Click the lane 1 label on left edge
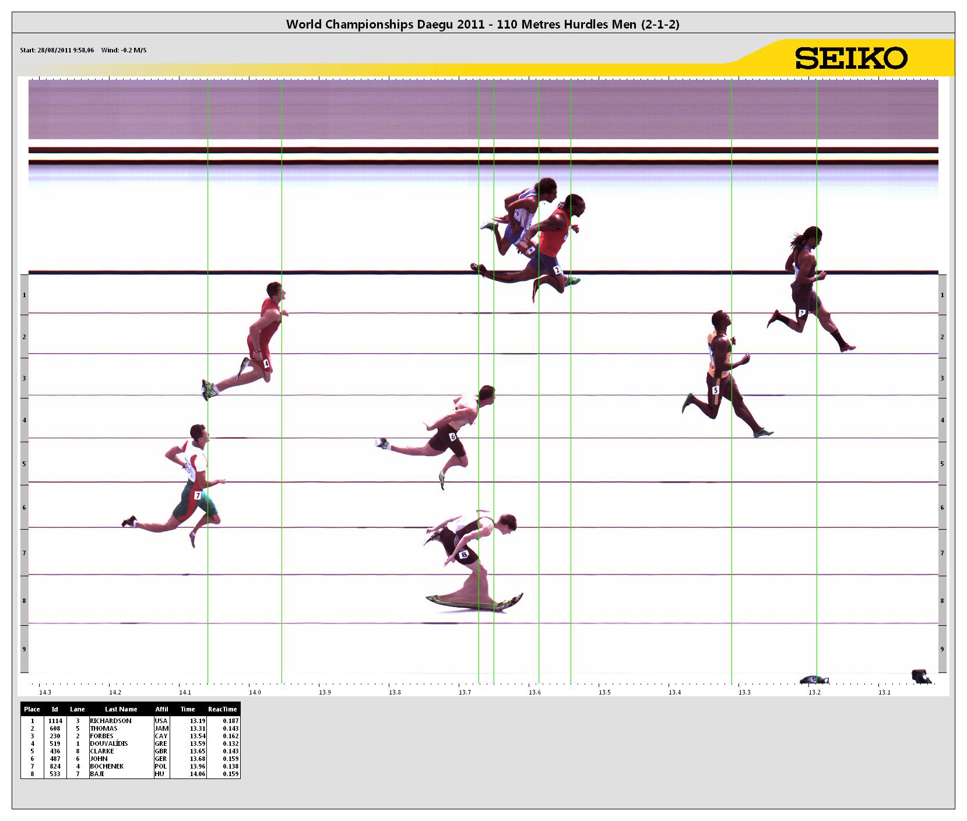This screenshot has width=967, height=821. click(x=24, y=295)
